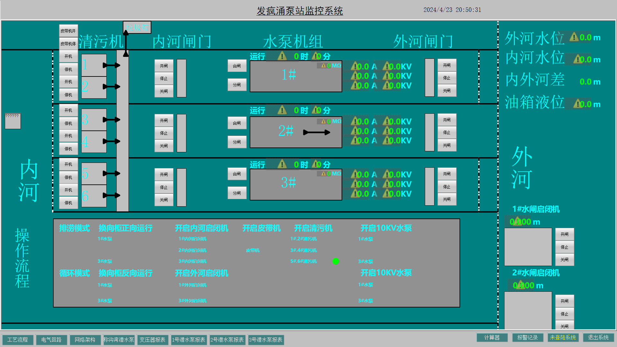Click the warning icon next to 外河水位 value

point(574,37)
